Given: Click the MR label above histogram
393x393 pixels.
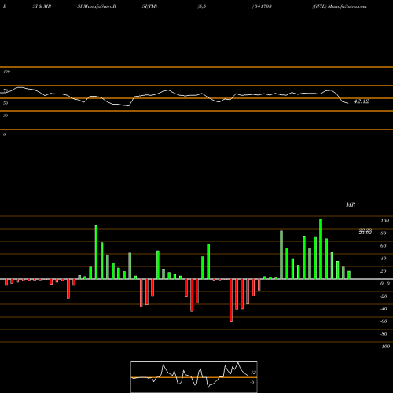Looking at the screenshot, I should pos(351,204).
